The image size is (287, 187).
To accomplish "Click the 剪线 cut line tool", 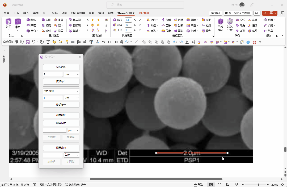I will [x=206, y=25].
